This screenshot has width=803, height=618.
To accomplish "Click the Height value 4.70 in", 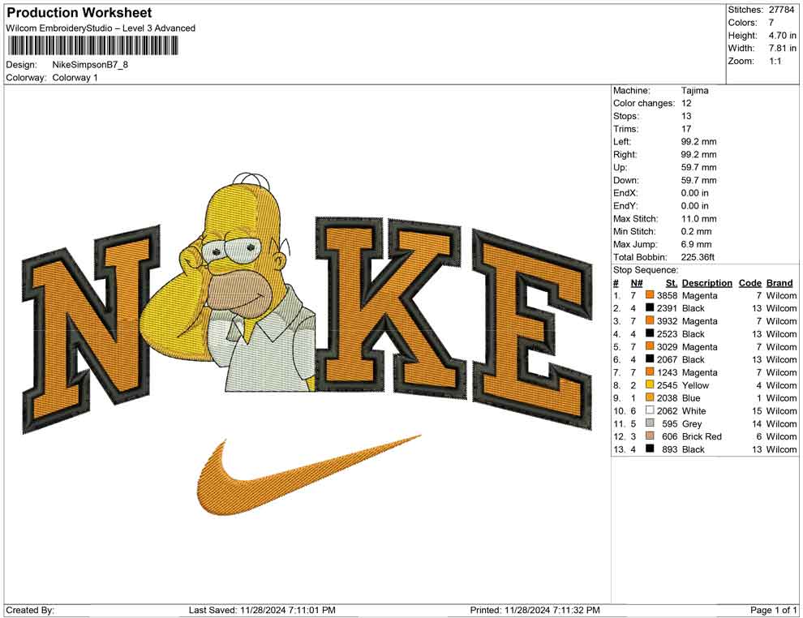I will point(782,36).
